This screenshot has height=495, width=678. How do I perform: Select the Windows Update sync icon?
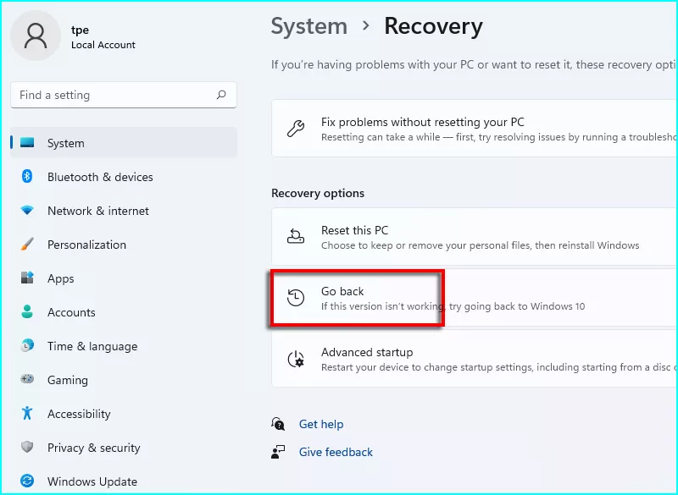[27, 481]
